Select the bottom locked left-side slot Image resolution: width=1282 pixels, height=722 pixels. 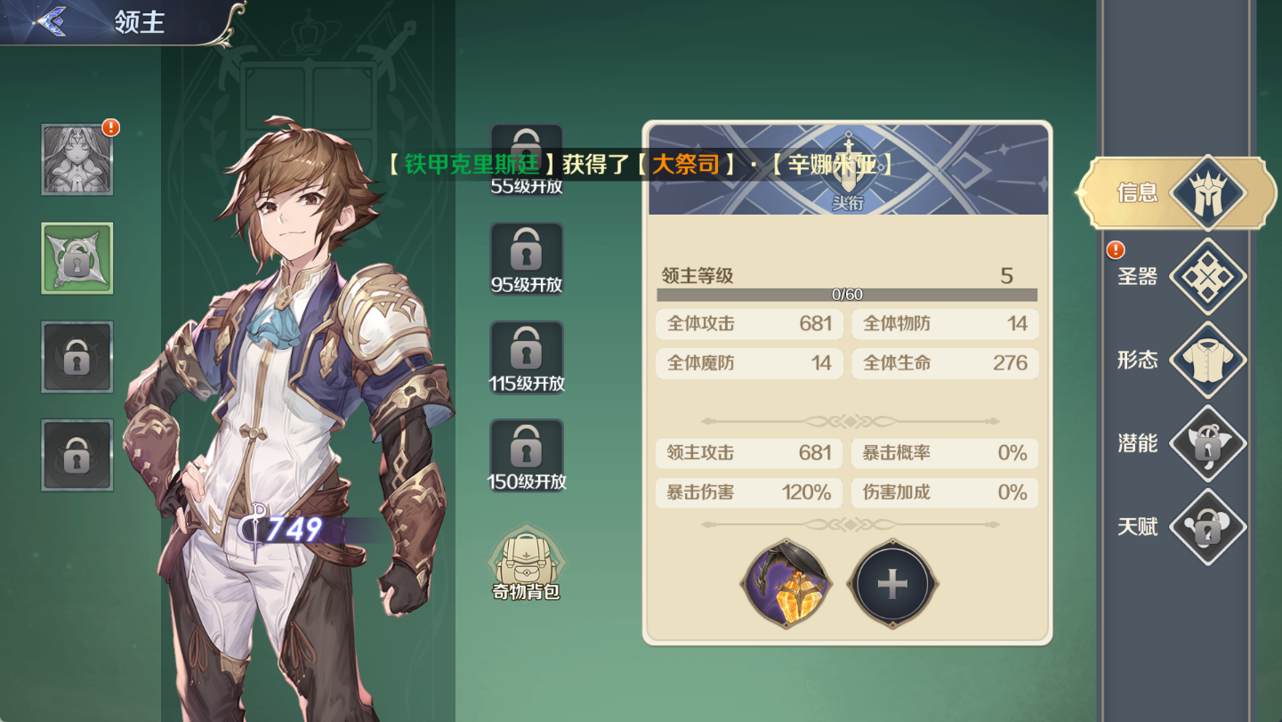point(77,455)
